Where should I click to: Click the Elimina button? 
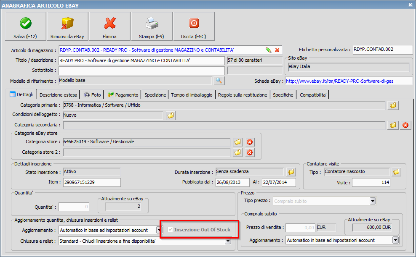pyautogui.click(x=109, y=26)
